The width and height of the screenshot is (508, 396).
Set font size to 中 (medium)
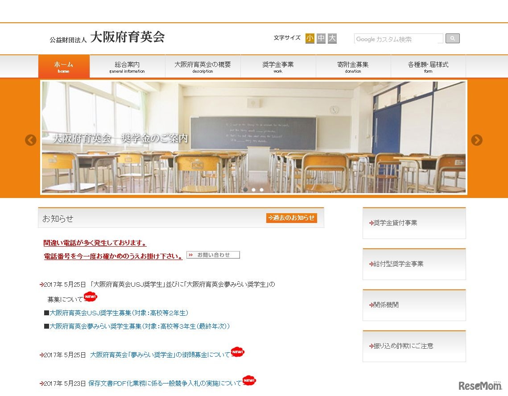(x=320, y=38)
